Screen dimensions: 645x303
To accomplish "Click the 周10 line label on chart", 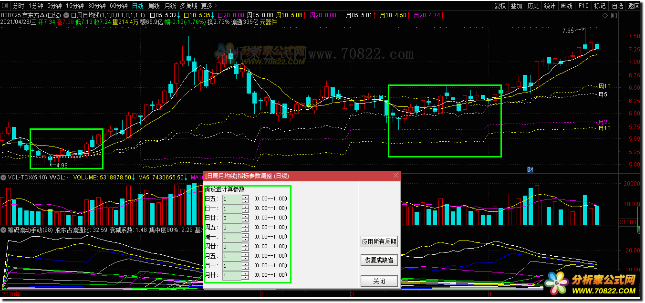I will [x=604, y=86].
